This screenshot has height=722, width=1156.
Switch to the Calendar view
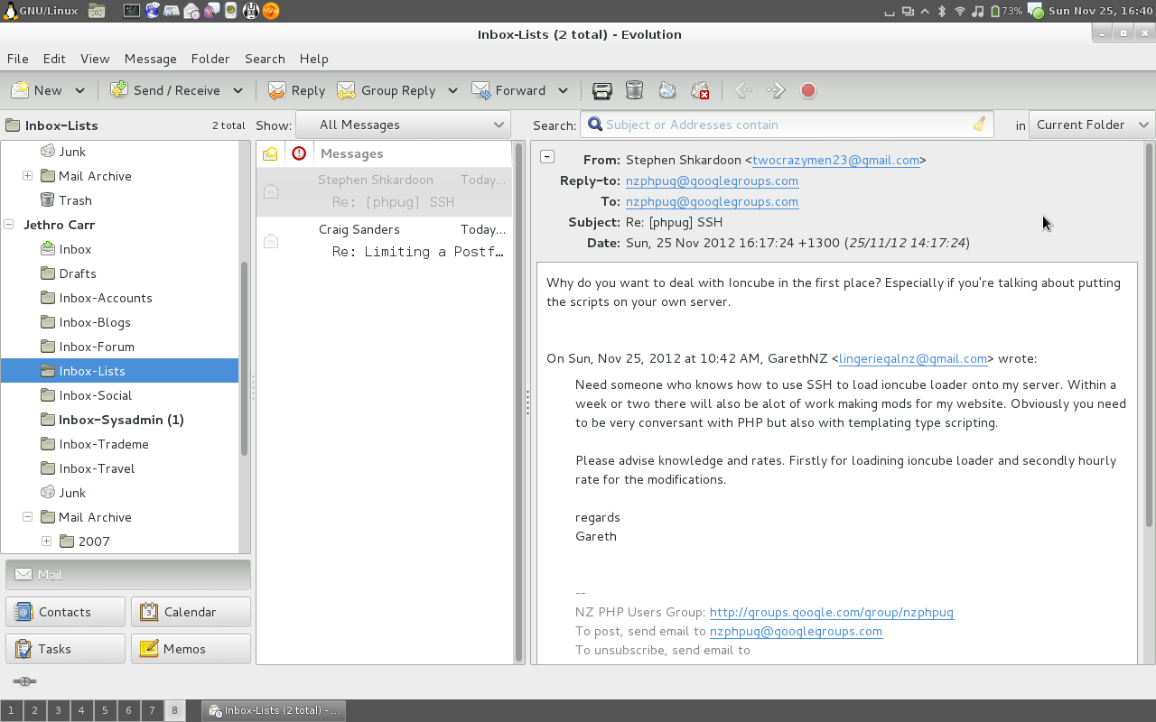click(191, 612)
